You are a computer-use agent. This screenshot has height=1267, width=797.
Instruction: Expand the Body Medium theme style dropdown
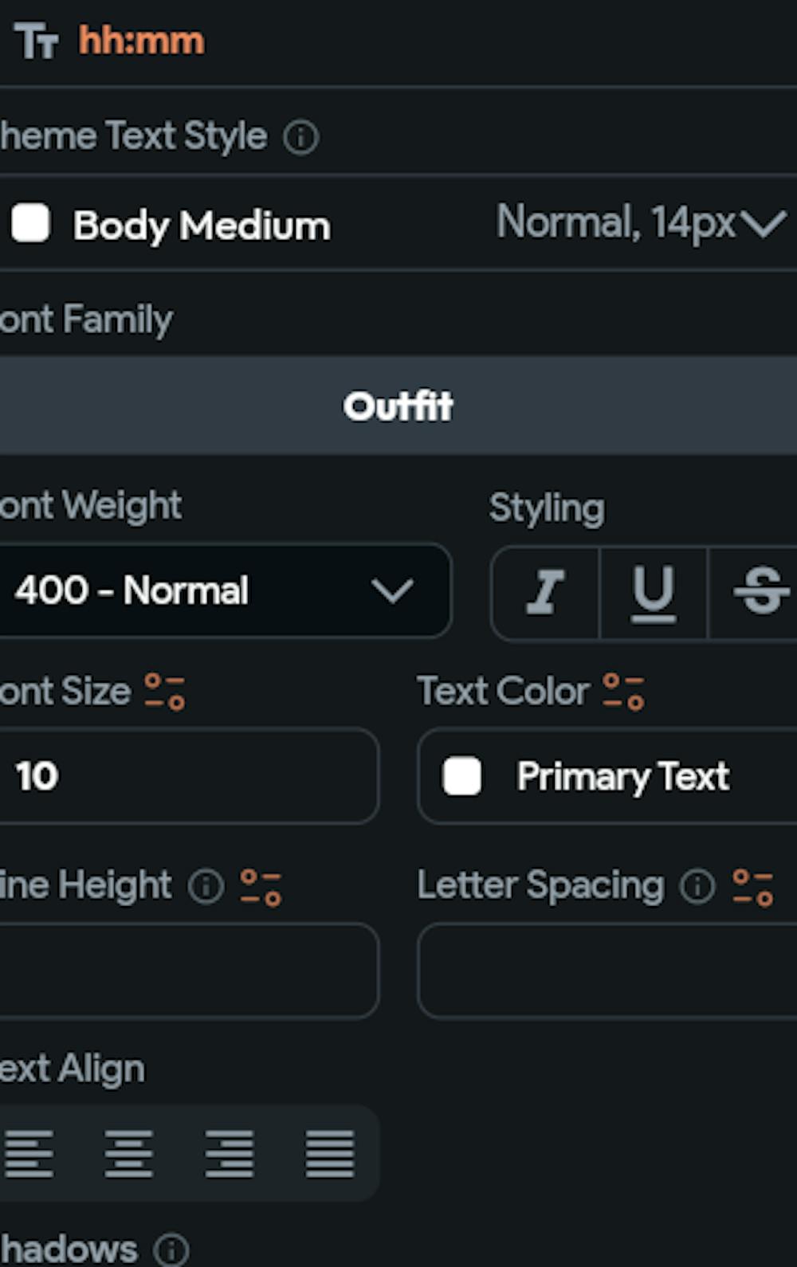763,224
